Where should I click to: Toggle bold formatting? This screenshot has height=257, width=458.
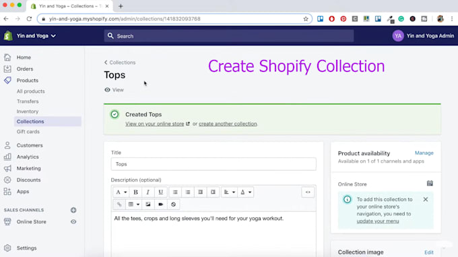coord(135,192)
